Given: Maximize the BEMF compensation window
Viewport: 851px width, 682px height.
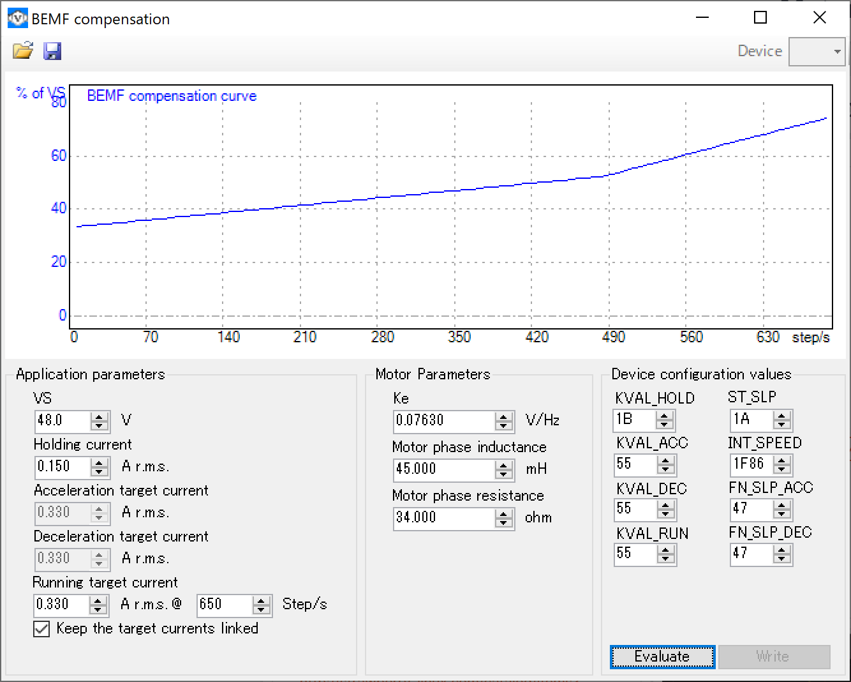Looking at the screenshot, I should point(760,18).
